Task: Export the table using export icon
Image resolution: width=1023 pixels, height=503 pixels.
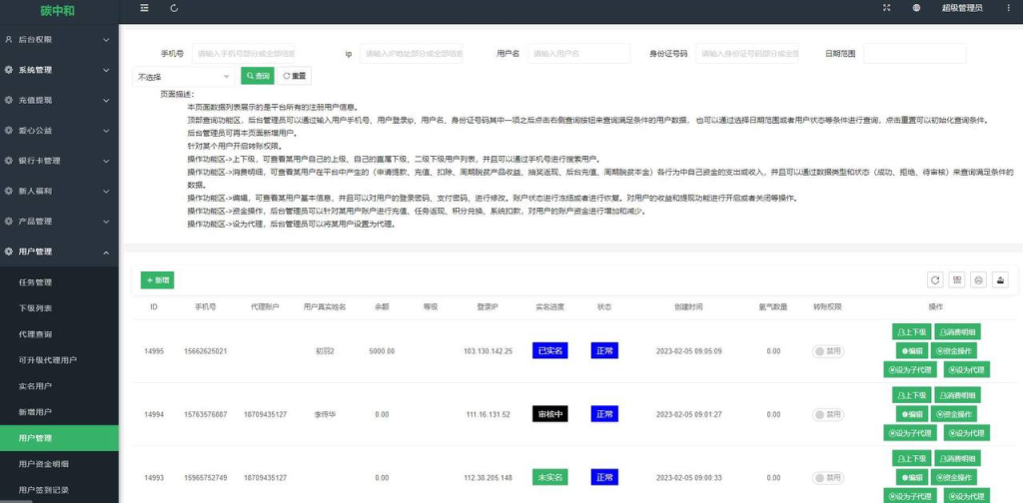Action: pos(1000,280)
